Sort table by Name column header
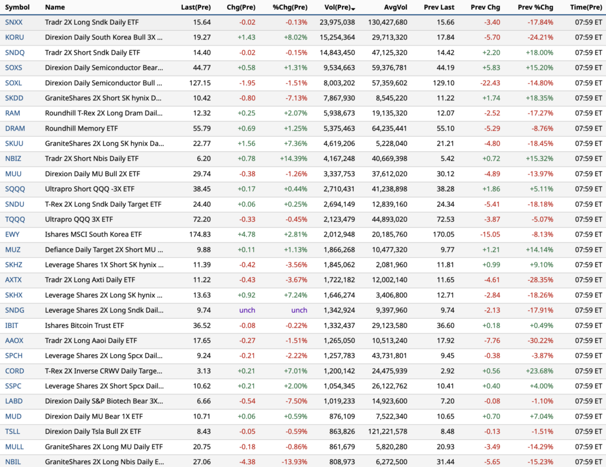Screen dimensions: 606x467 (x=55, y=7)
